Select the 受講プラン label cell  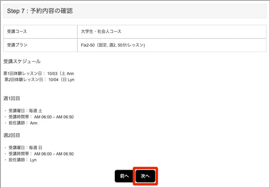[40, 45]
